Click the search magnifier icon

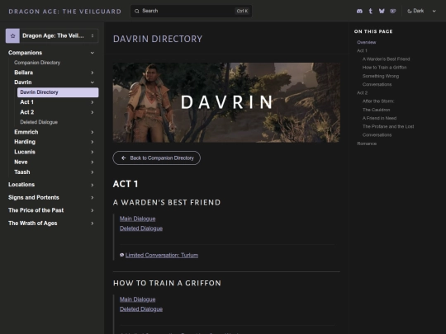[137, 11]
